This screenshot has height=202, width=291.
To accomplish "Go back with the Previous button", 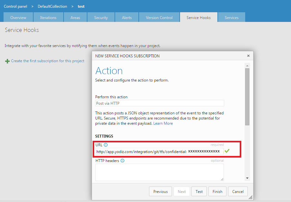I will (x=160, y=191).
